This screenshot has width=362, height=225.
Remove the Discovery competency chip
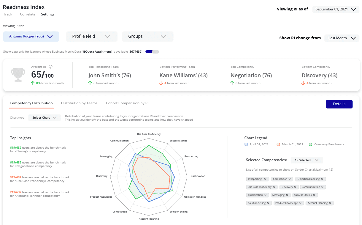point(296,187)
